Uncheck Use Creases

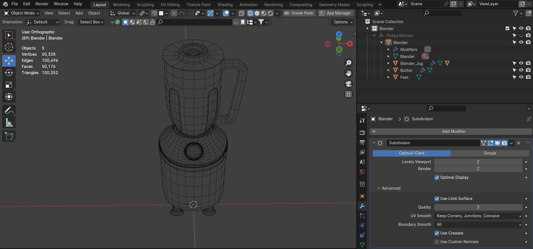point(437,233)
